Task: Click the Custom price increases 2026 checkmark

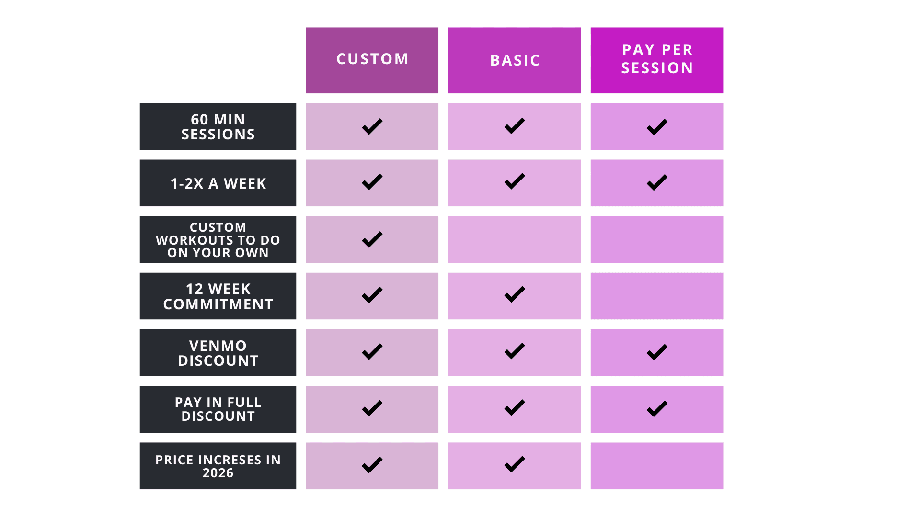Action: pyautogui.click(x=372, y=465)
